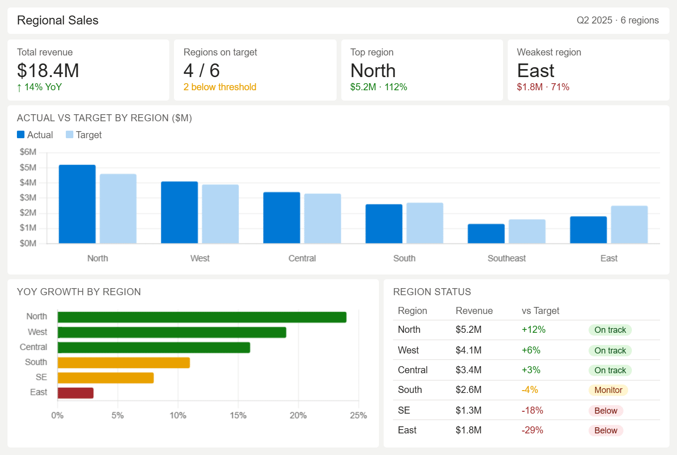Click the 2 below threshold text
Screen dimensions: 677x455
(220, 87)
